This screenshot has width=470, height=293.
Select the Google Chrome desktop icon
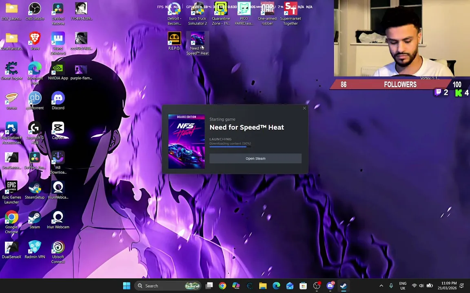11,223
